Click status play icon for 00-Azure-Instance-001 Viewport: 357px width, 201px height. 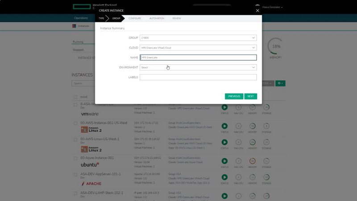pos(224,161)
